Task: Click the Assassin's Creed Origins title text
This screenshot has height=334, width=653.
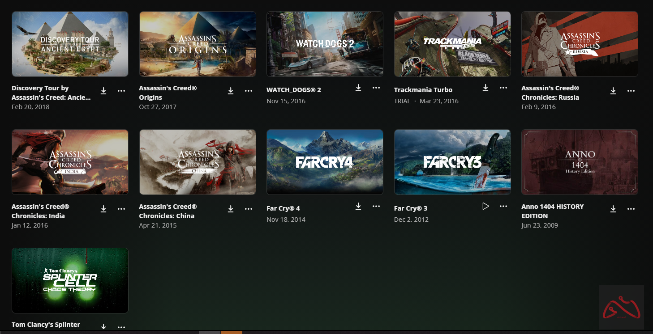Action: click(168, 92)
